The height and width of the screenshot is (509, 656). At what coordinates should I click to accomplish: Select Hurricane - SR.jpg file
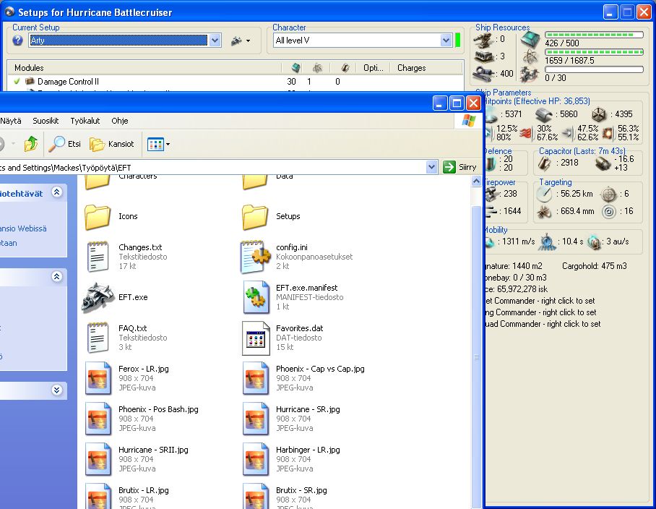point(291,419)
